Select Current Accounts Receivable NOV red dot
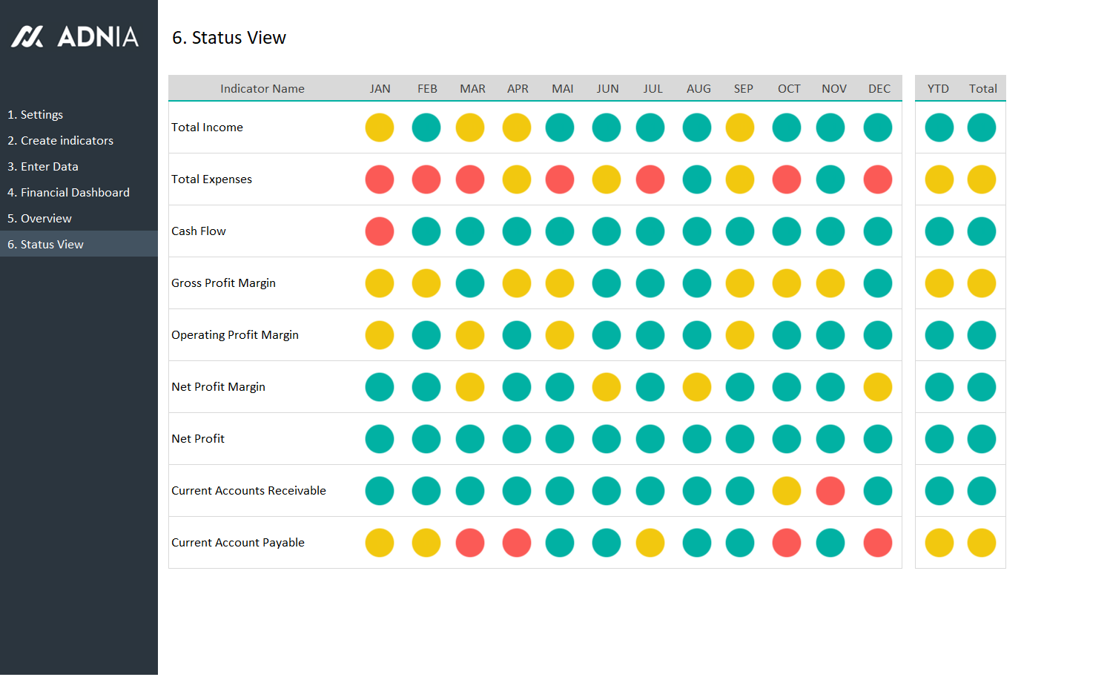 point(830,491)
